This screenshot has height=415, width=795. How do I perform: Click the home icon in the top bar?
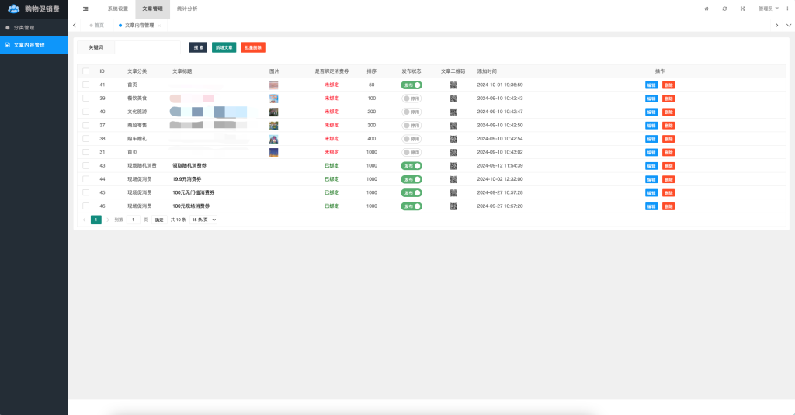pyautogui.click(x=706, y=9)
